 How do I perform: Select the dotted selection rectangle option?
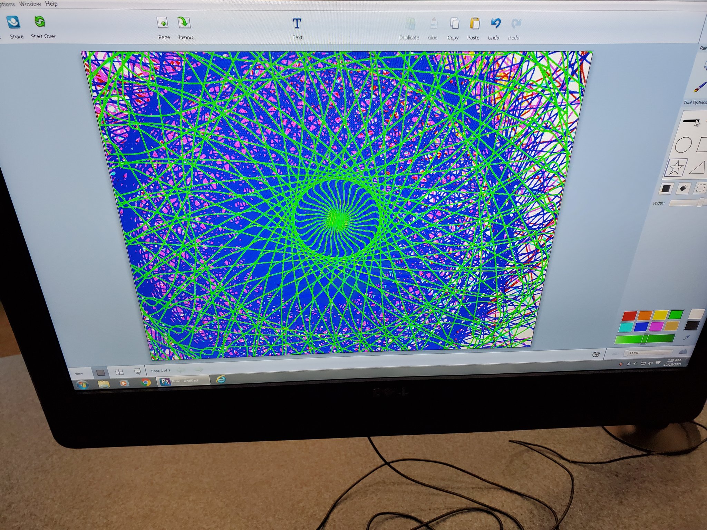coord(700,188)
